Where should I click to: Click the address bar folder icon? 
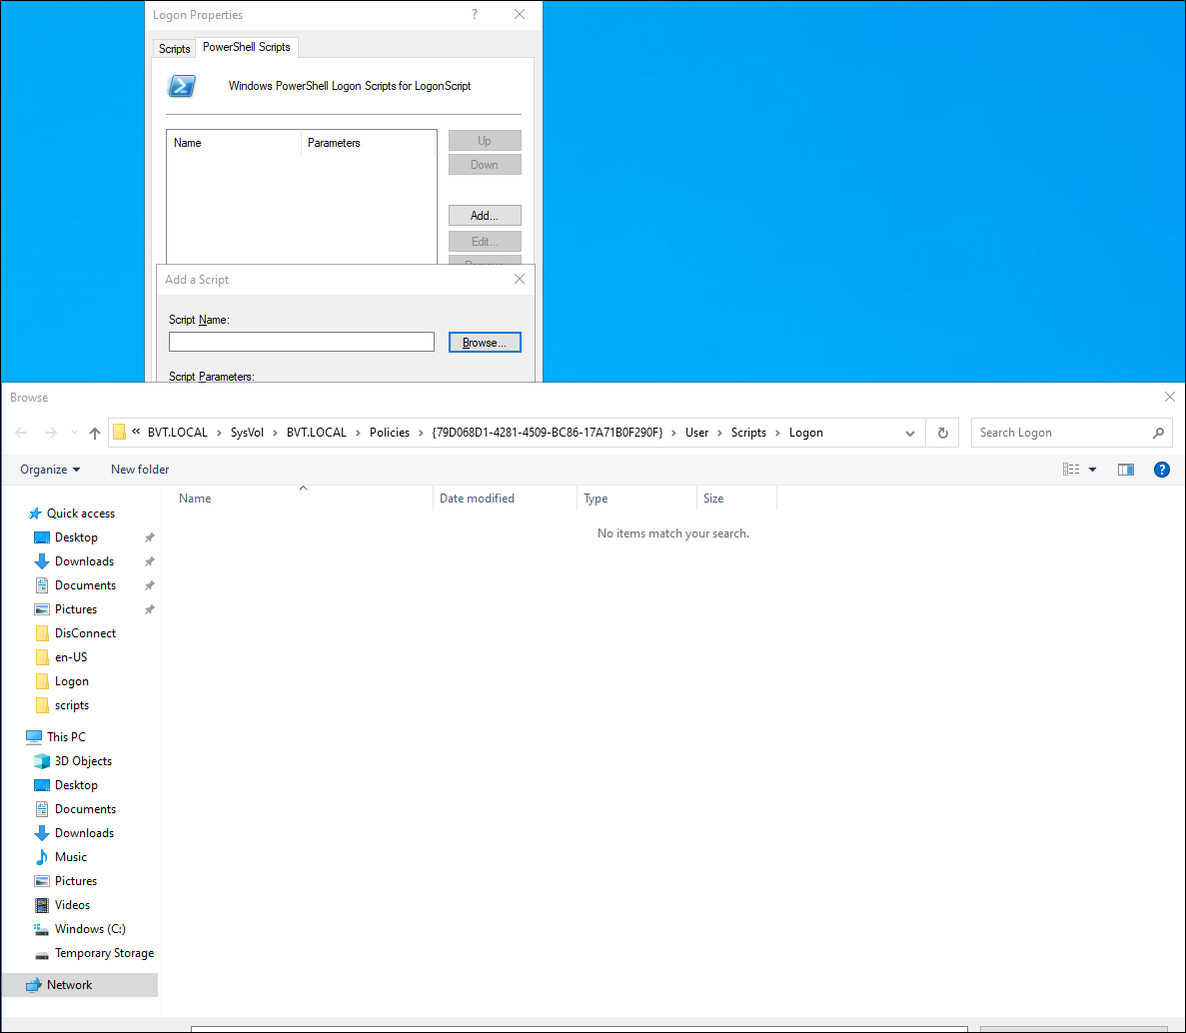pyautogui.click(x=119, y=432)
